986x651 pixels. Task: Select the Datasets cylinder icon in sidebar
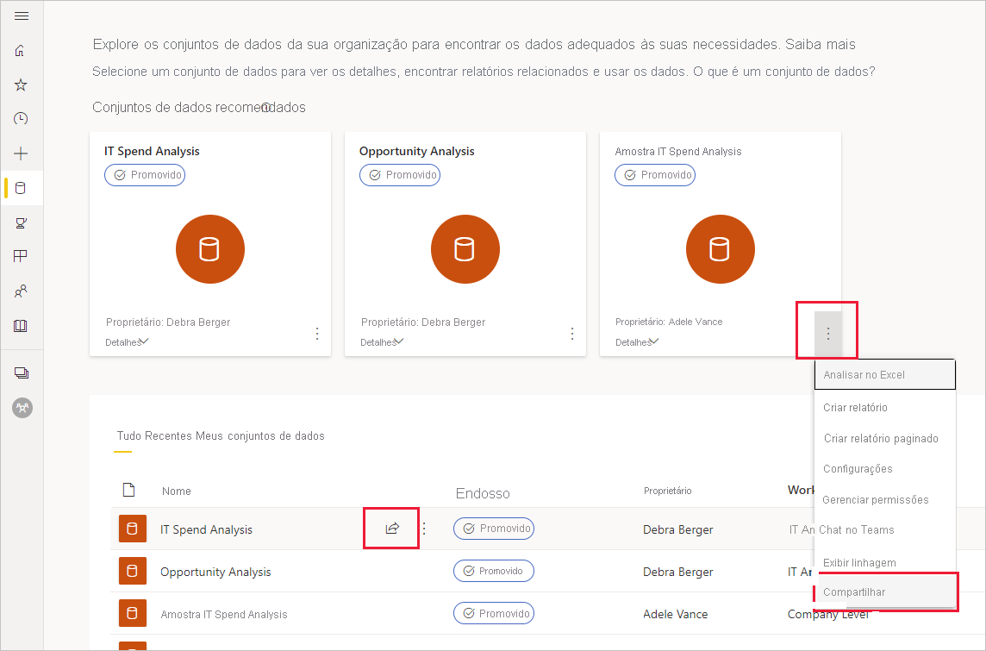(x=21, y=188)
